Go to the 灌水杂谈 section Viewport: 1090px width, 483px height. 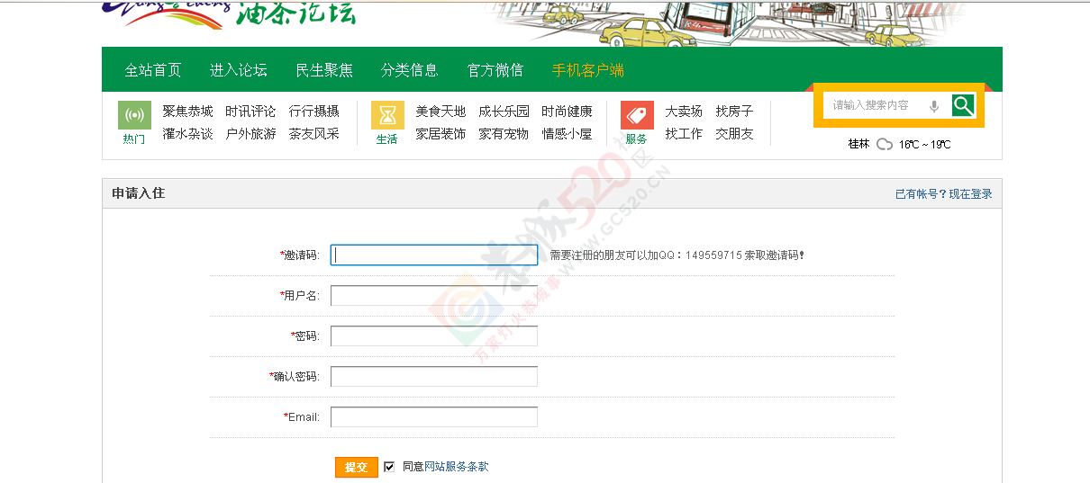click(188, 134)
